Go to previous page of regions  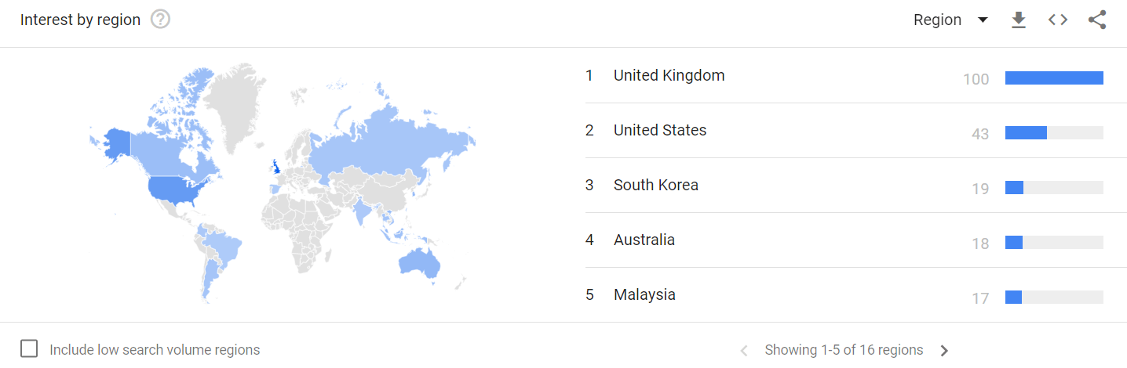[745, 350]
